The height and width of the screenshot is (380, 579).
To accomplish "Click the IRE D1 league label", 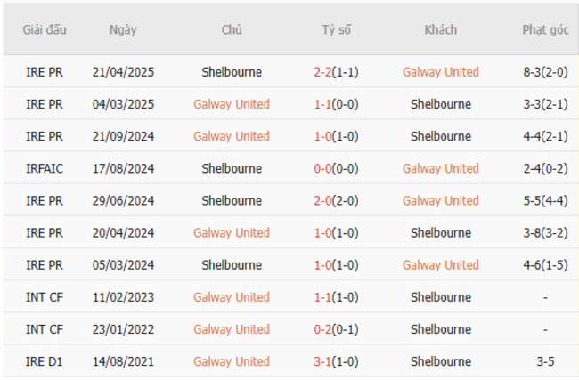I will point(45,360).
